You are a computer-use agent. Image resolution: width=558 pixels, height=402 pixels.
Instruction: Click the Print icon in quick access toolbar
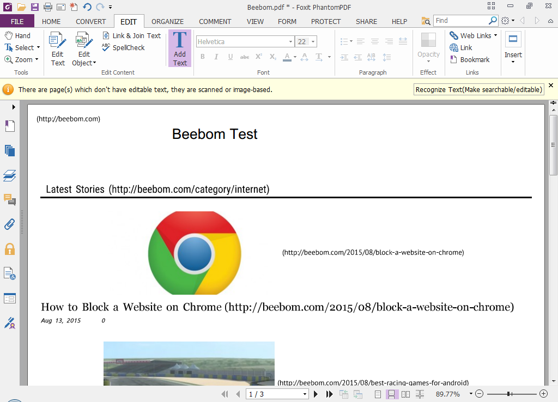[x=48, y=7]
